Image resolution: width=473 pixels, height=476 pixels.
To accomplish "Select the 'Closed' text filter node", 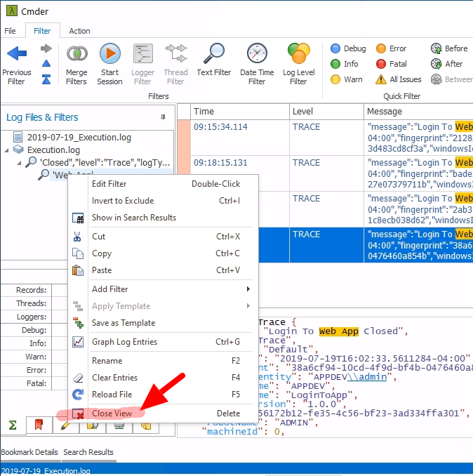I will pyautogui.click(x=105, y=163).
